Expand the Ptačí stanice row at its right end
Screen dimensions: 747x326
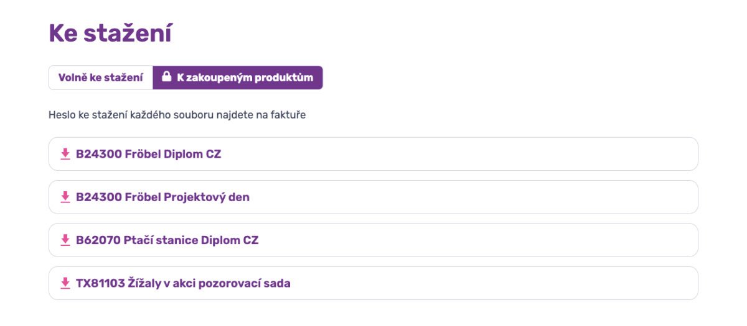point(672,240)
